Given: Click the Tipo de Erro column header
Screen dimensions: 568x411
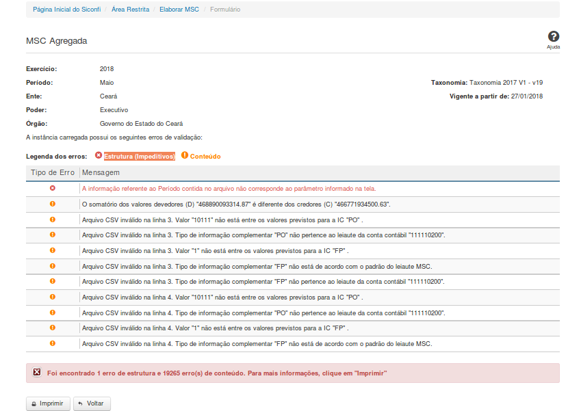Looking at the screenshot, I should coord(53,173).
